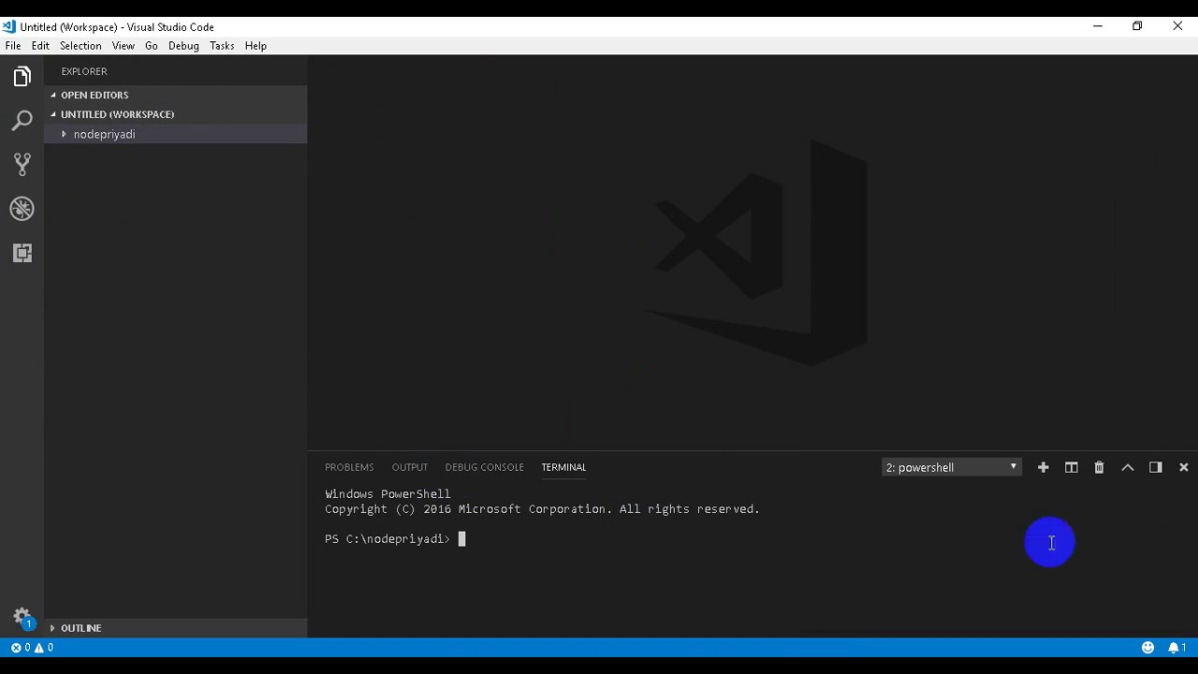
Task: Minimize the VS Code window
Action: tap(1097, 26)
